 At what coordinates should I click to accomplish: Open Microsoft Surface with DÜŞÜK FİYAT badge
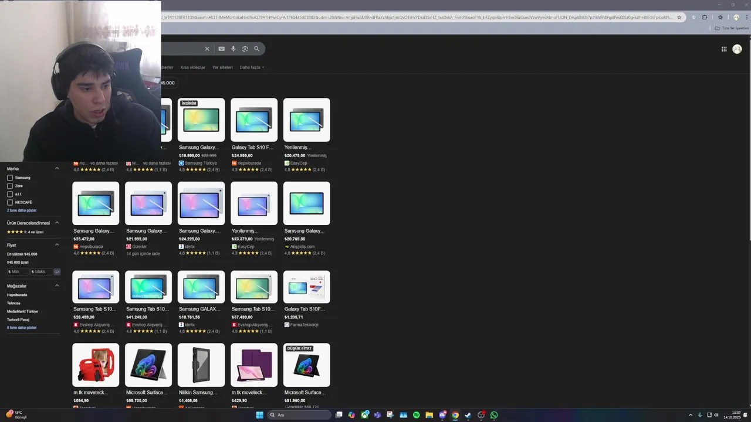307,375
